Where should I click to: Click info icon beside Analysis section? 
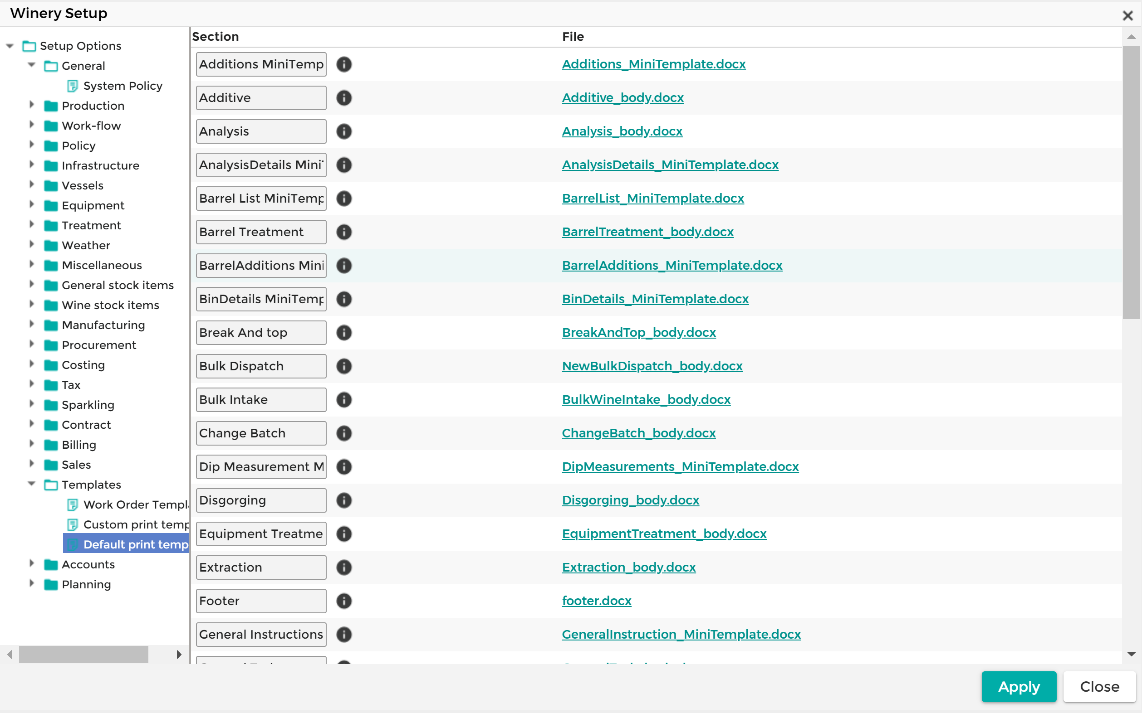click(x=344, y=131)
